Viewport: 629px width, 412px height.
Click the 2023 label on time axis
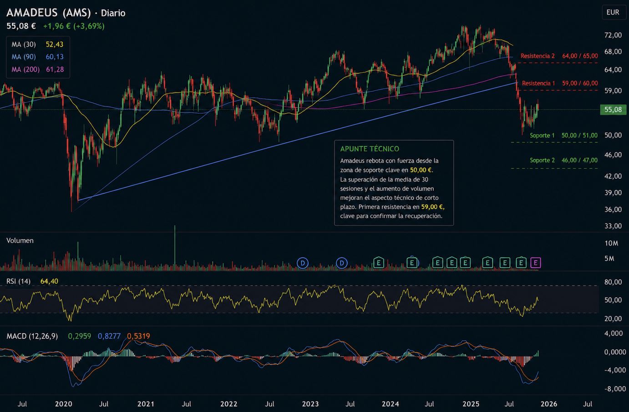click(x=310, y=404)
